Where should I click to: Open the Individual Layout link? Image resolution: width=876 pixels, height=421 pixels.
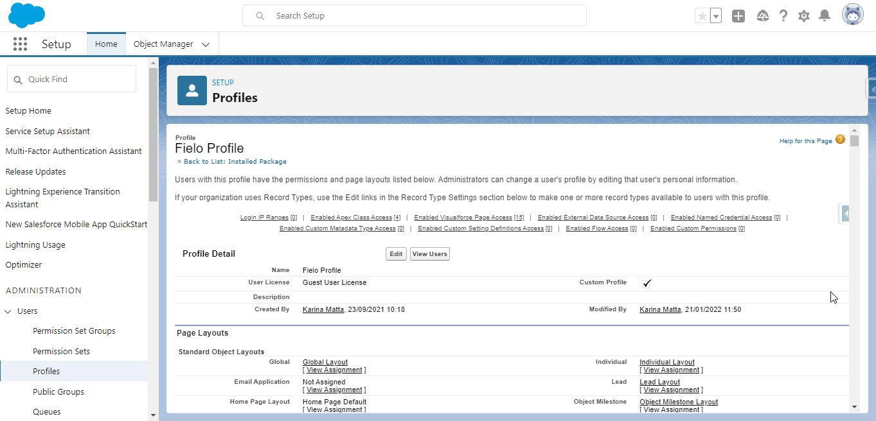(x=667, y=362)
